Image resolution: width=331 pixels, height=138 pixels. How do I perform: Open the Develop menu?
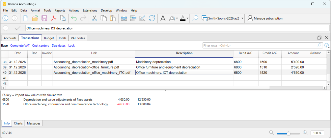point(107,10)
